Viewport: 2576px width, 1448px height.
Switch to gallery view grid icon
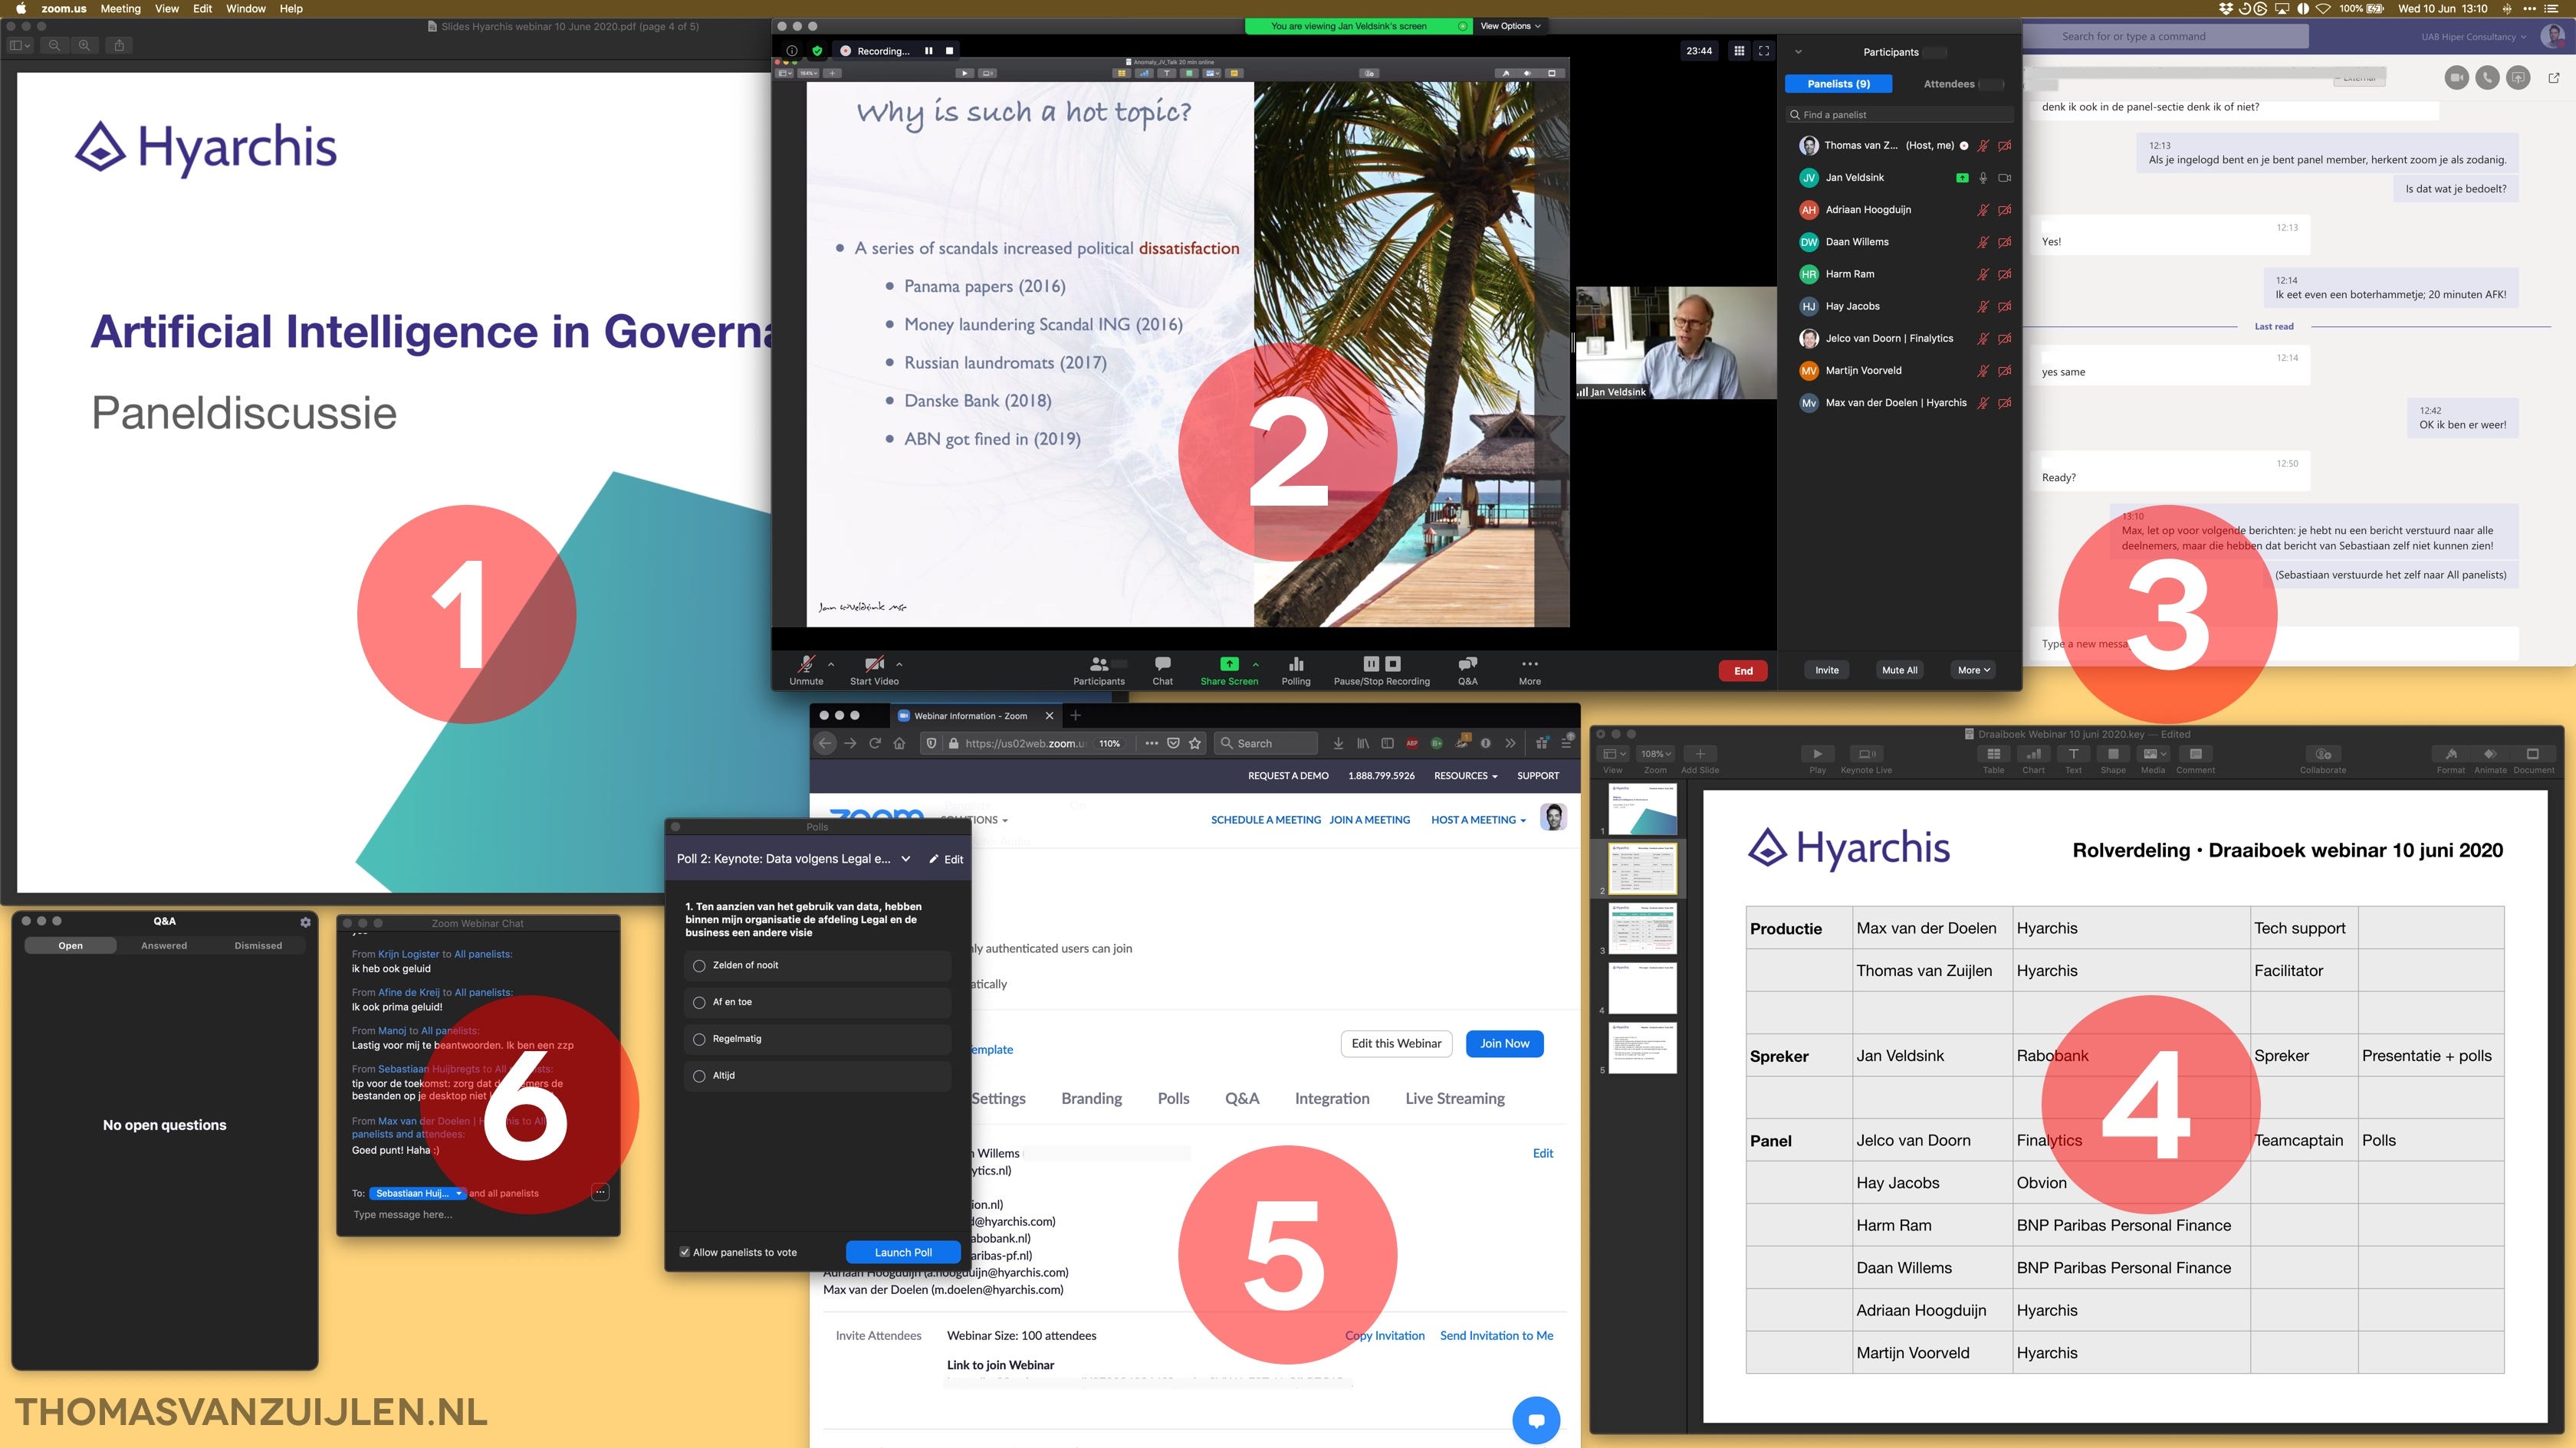click(1739, 51)
